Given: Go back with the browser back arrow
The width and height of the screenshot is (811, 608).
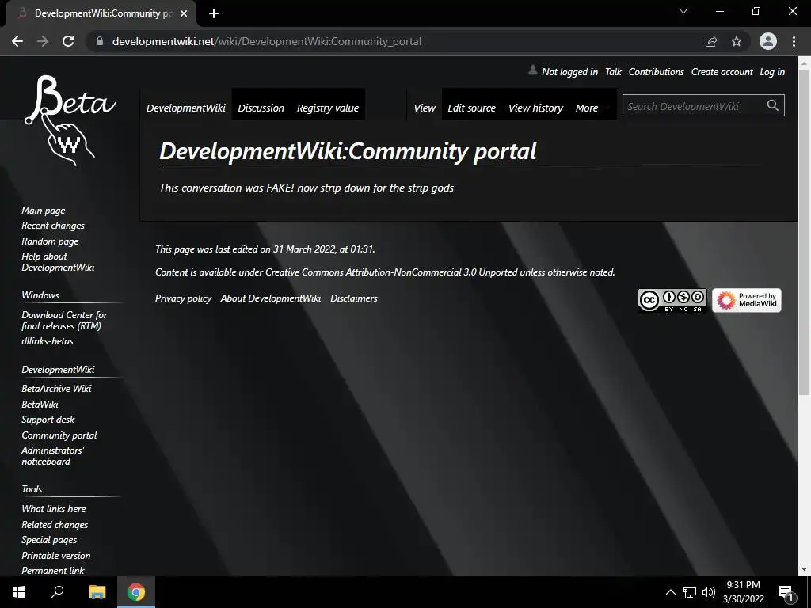Looking at the screenshot, I should (17, 41).
